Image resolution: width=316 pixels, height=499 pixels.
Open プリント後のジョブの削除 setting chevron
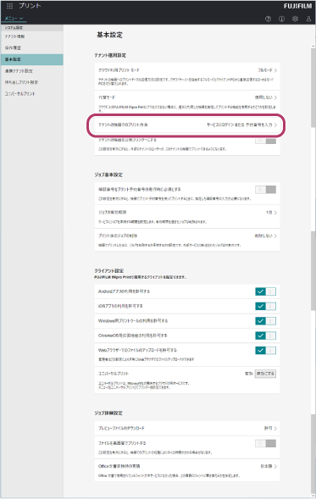275,236
